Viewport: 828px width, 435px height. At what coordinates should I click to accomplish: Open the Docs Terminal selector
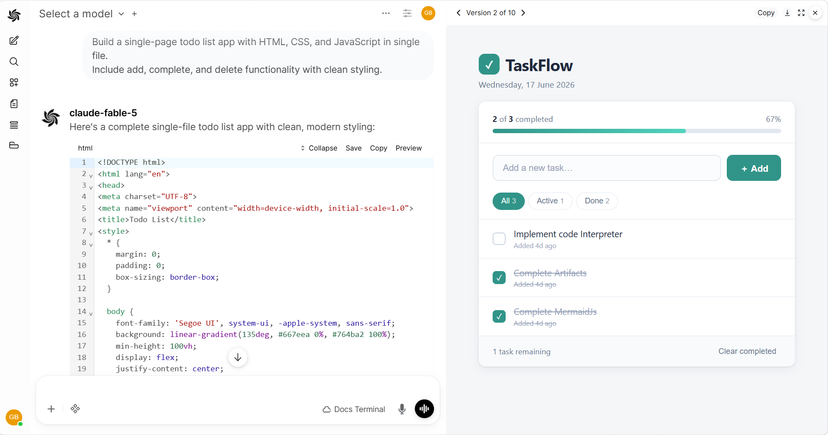pyautogui.click(x=354, y=409)
